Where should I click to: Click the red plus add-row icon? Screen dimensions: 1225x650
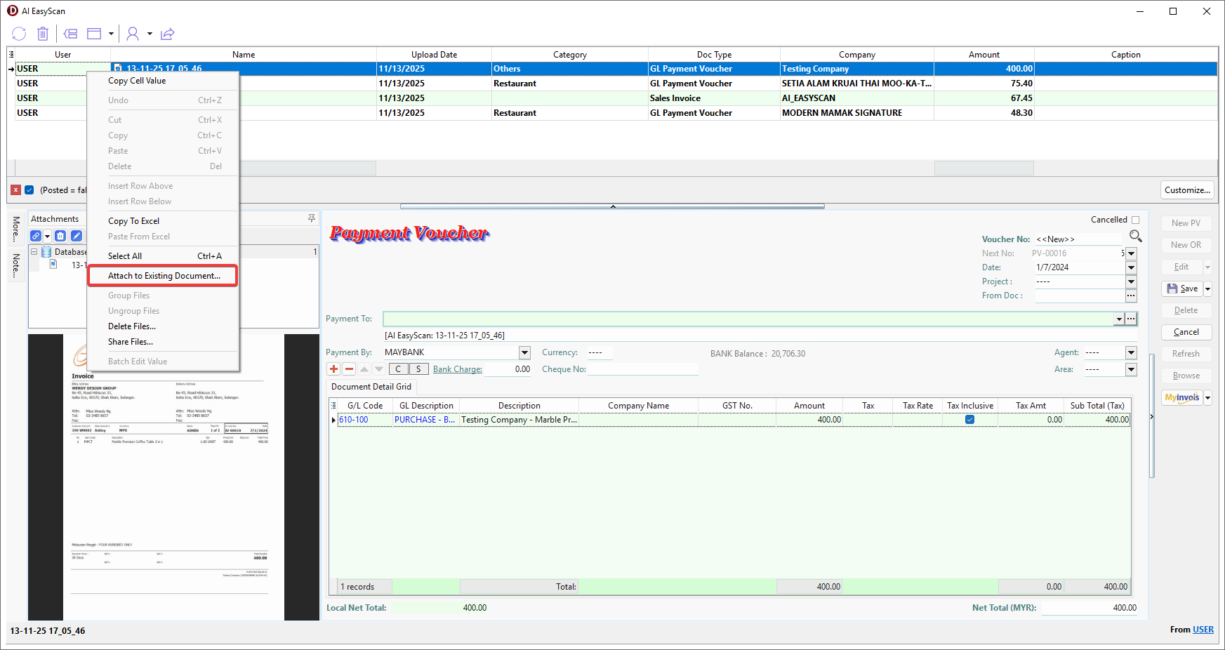[x=334, y=369]
